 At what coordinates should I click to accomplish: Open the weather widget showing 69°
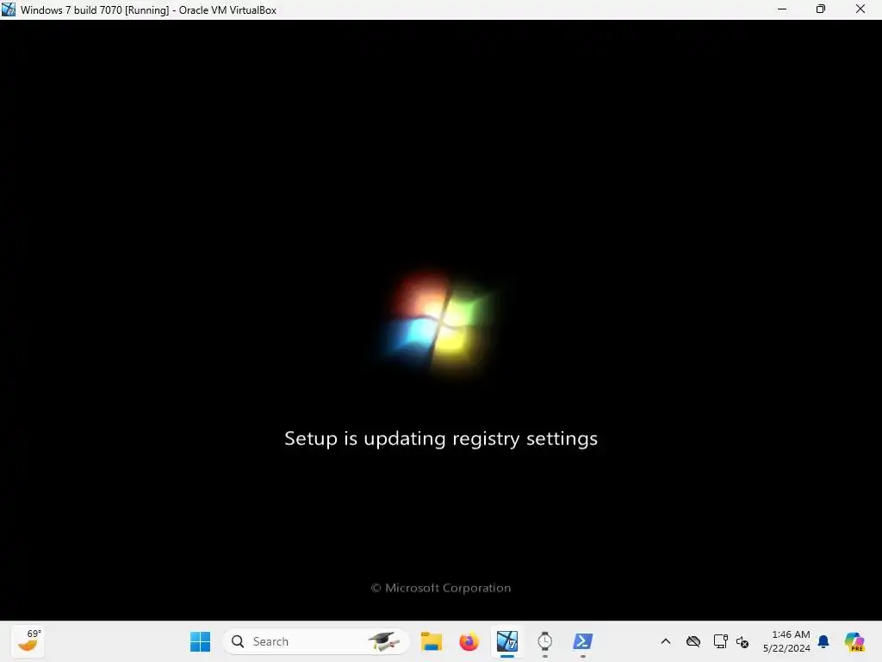tap(28, 641)
